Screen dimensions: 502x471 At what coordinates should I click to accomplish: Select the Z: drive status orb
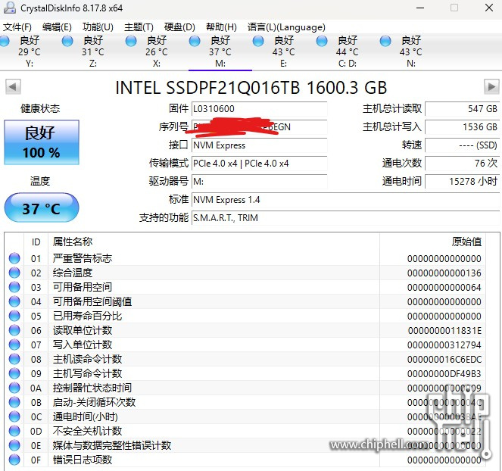(x=68, y=40)
